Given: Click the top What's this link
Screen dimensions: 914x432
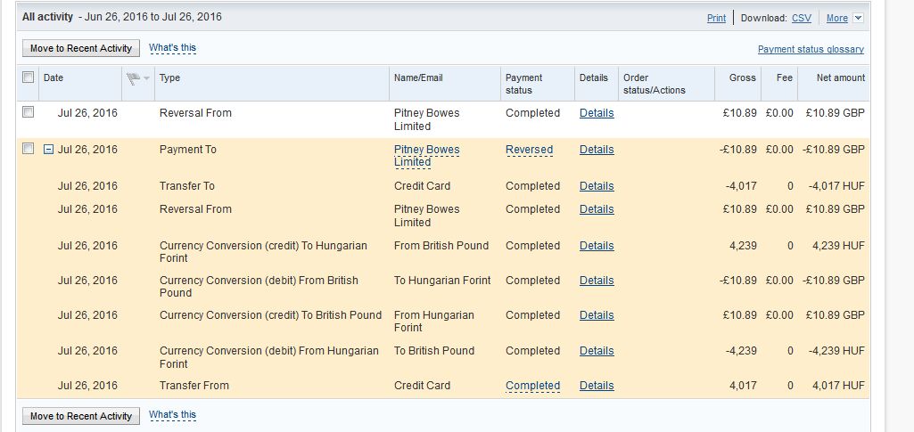Looking at the screenshot, I should (x=172, y=48).
